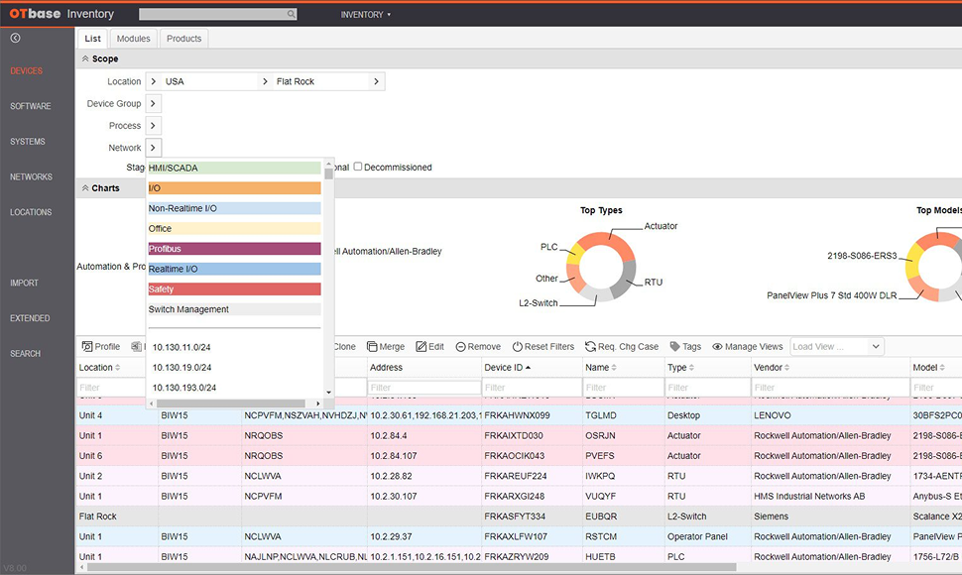Remove the selected device

tap(478, 347)
